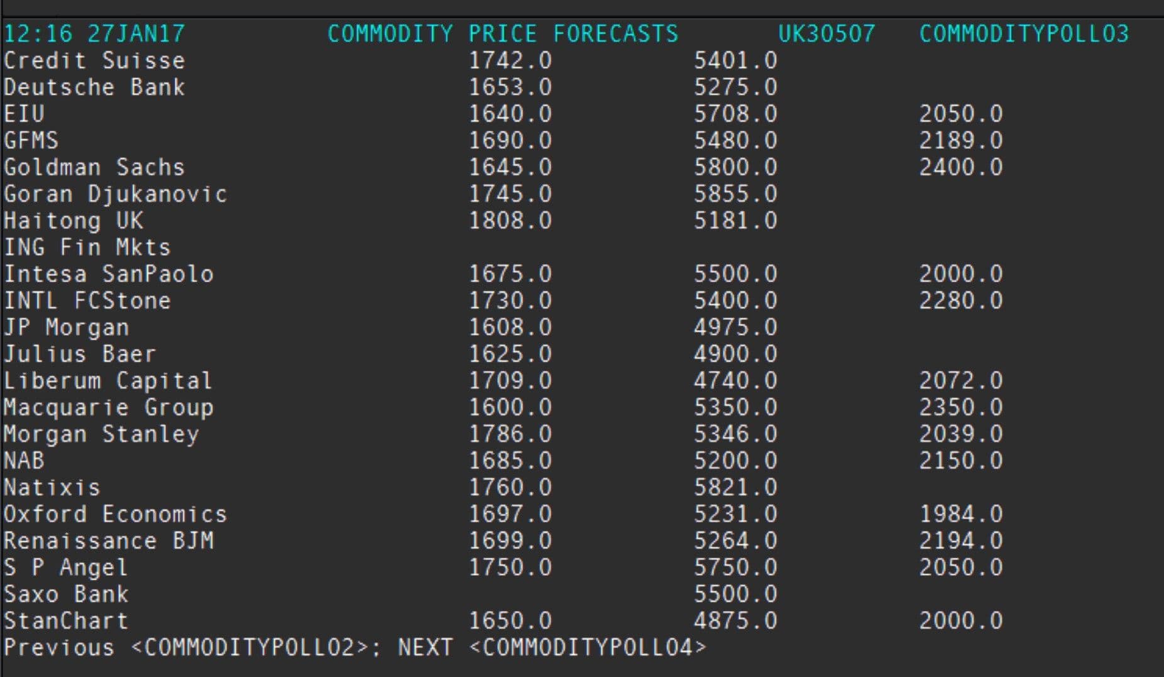Select Haitong UK value 1808.0

[x=510, y=221]
